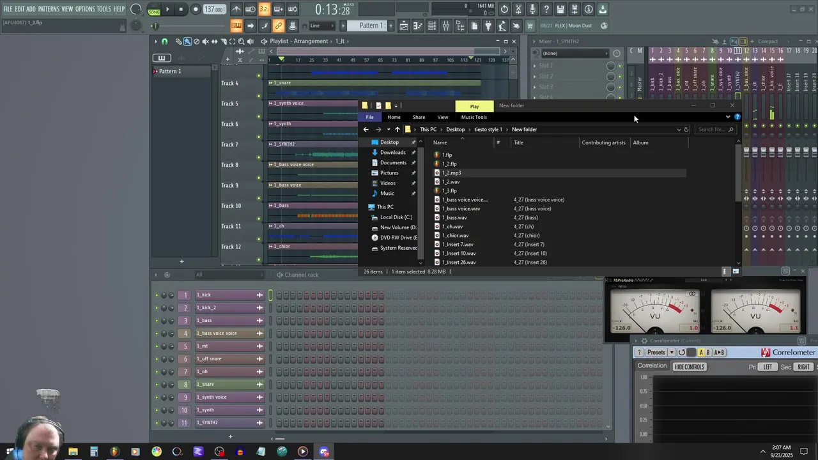Open the OPTIONS menu
The width and height of the screenshot is (818, 460).
(85, 9)
